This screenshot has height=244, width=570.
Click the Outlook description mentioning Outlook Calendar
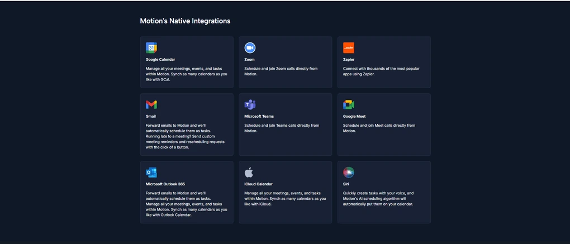coord(187,204)
